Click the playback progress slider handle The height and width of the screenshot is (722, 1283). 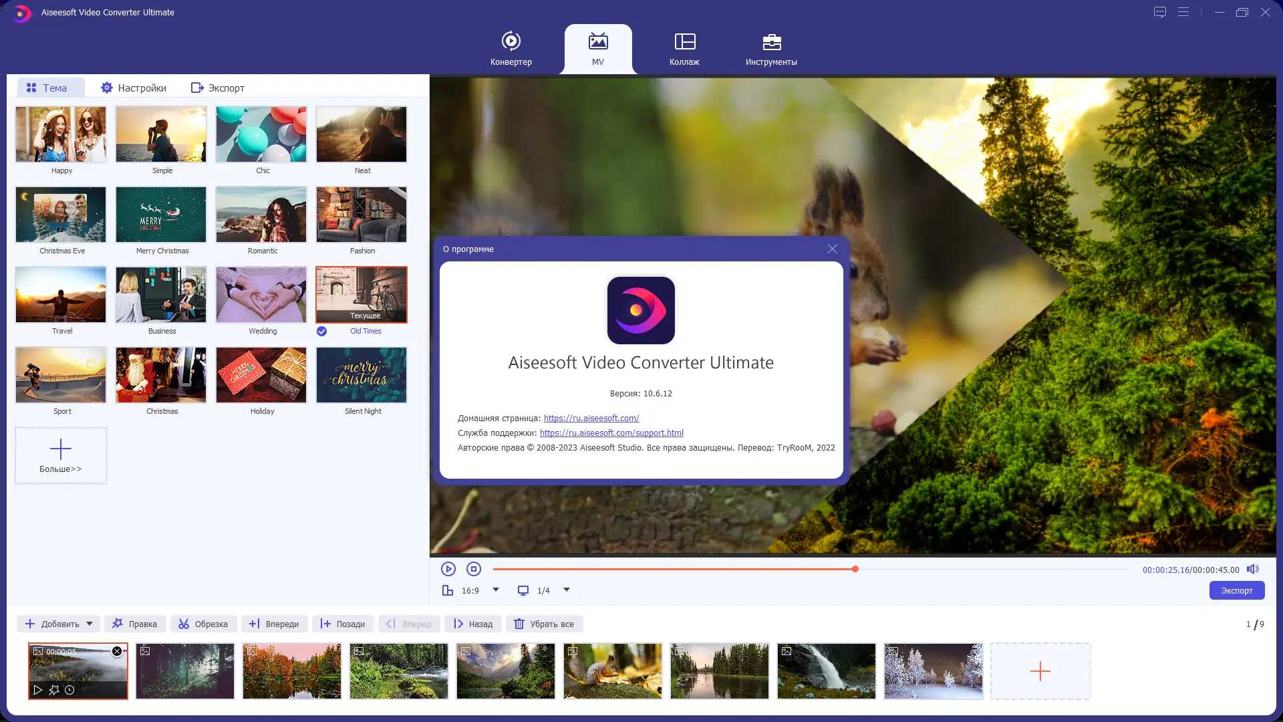(855, 569)
